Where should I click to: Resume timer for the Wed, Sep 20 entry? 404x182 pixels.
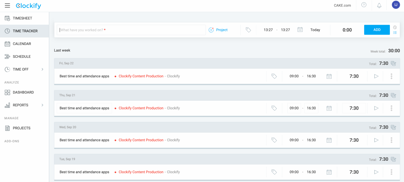[x=376, y=140]
